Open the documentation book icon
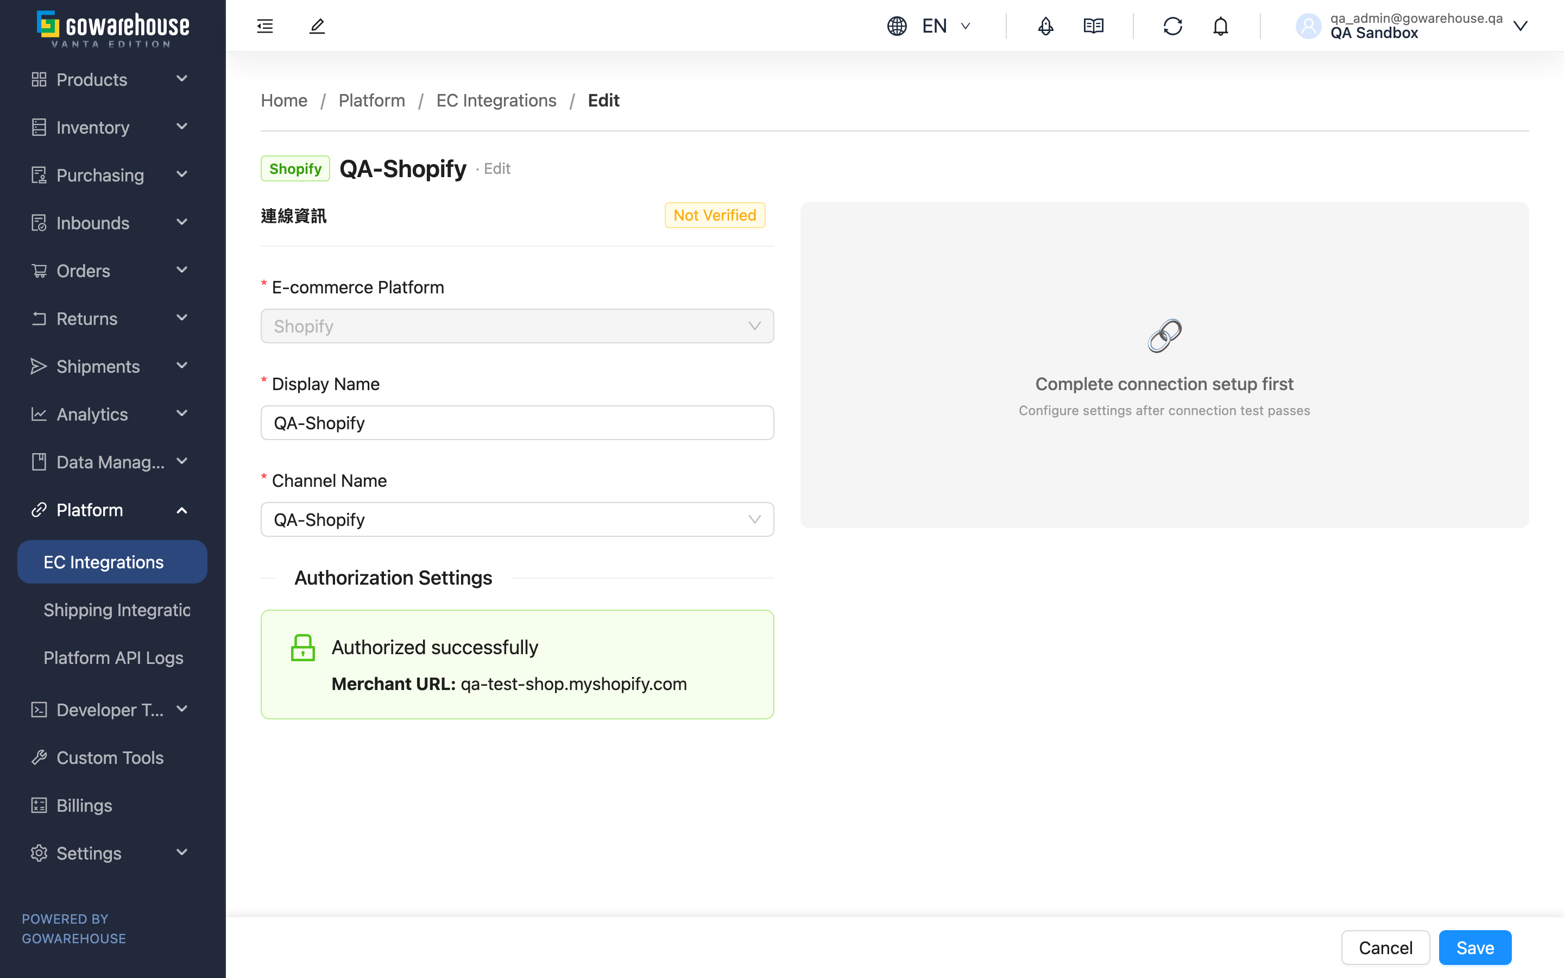 [1094, 26]
